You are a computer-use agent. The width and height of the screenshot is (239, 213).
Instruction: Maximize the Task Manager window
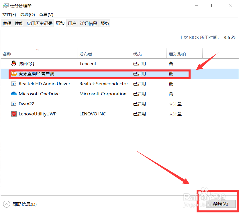(x=213, y=5)
